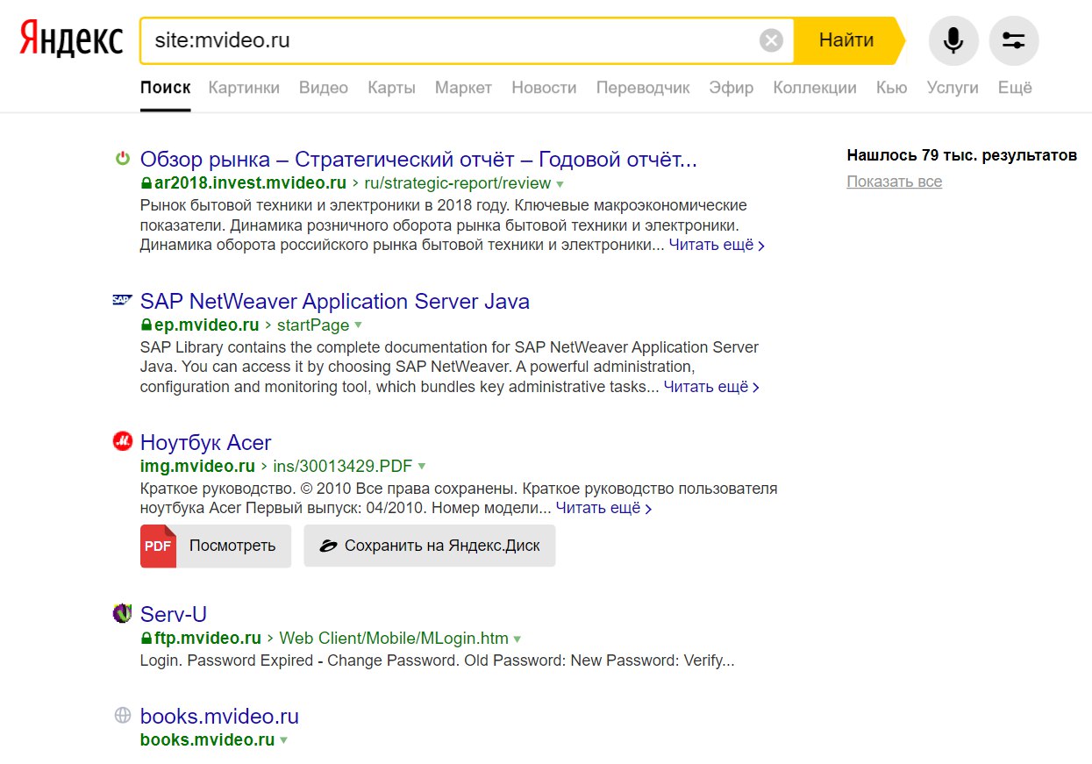Click the red M.Video favicon by Ноутбук Acer
The width and height of the screenshot is (1092, 764).
click(x=122, y=441)
